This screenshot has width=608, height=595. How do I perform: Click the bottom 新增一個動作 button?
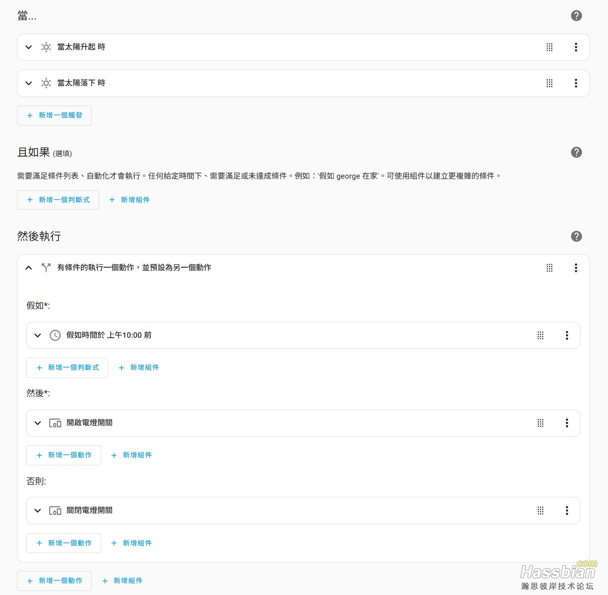pos(54,581)
